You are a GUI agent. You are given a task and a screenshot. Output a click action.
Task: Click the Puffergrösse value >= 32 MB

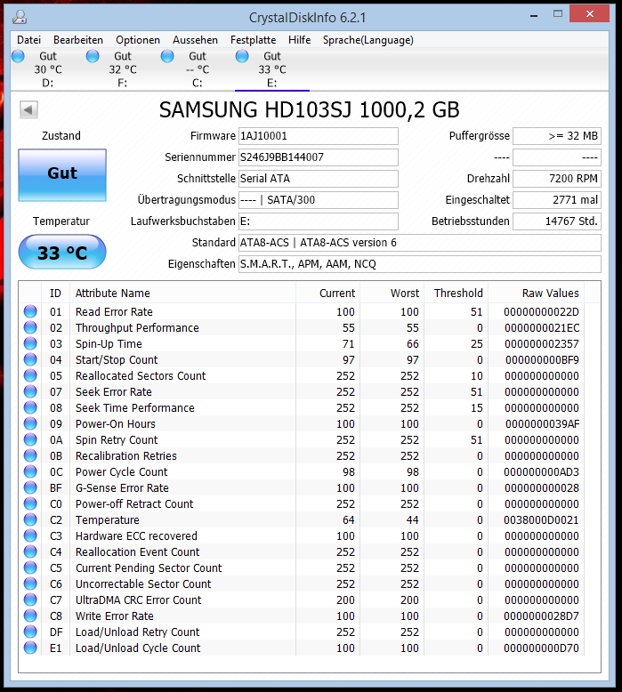(x=557, y=136)
